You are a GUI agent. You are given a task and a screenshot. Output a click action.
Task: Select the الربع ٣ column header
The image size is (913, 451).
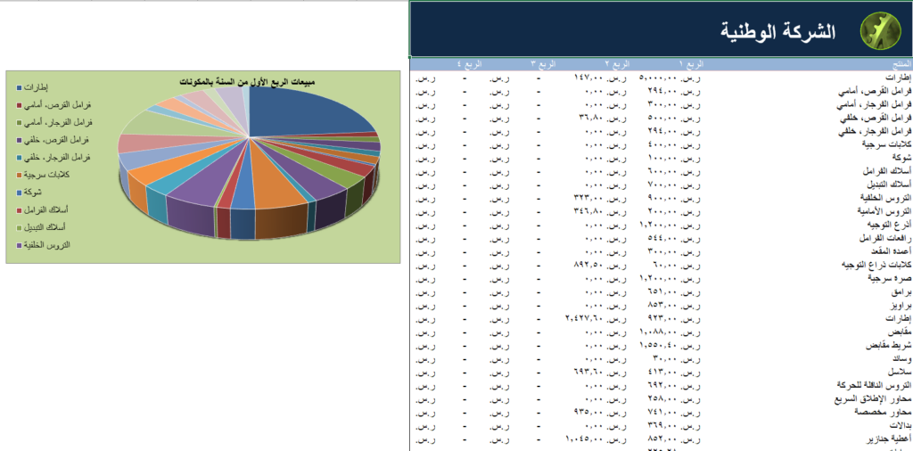pyautogui.click(x=543, y=63)
